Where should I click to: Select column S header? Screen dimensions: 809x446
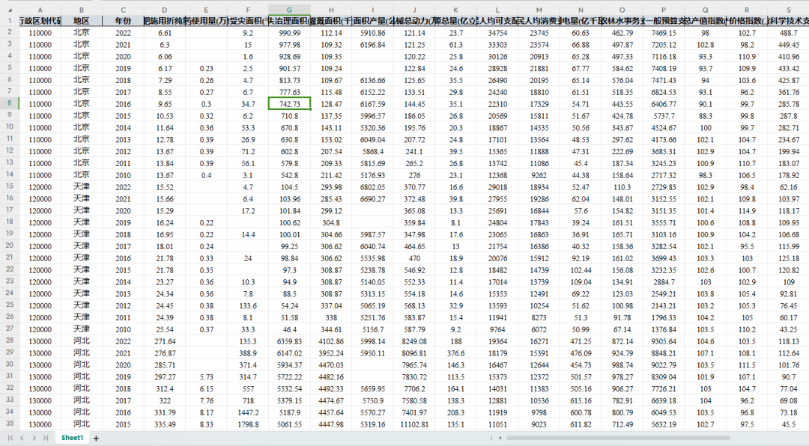point(788,9)
